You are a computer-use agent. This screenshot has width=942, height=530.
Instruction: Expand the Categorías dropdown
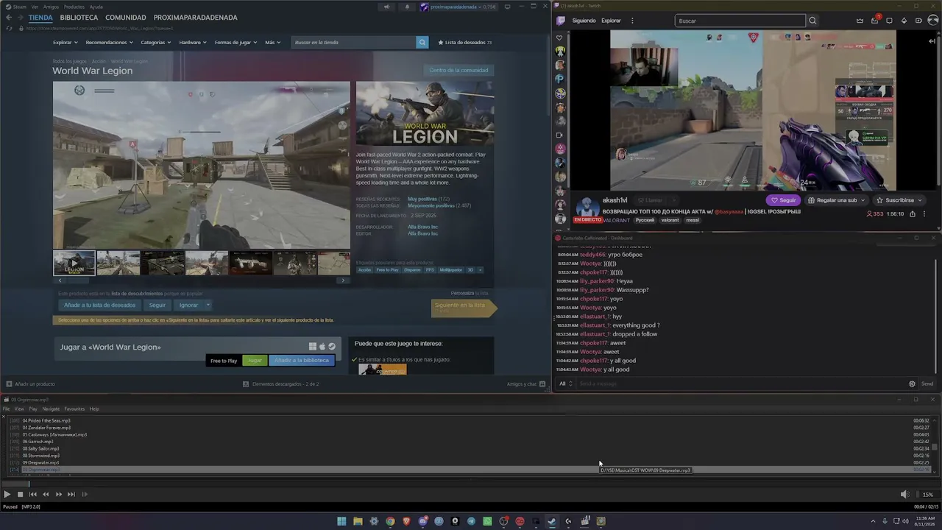click(155, 43)
